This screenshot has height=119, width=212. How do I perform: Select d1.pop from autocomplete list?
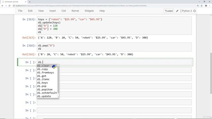pyautogui.click(x=47, y=86)
